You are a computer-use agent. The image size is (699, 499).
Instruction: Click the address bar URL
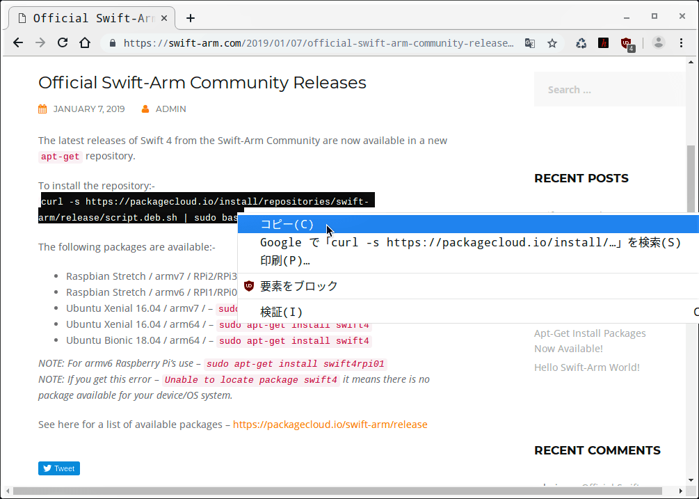[319, 43]
